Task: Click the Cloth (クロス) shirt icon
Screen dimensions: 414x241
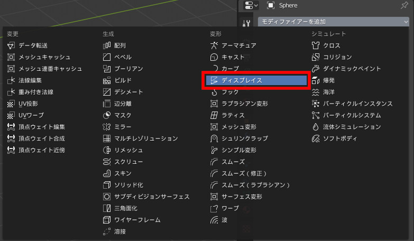Action: pos(316,45)
